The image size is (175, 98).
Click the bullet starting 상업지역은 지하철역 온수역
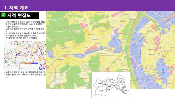[24, 34]
